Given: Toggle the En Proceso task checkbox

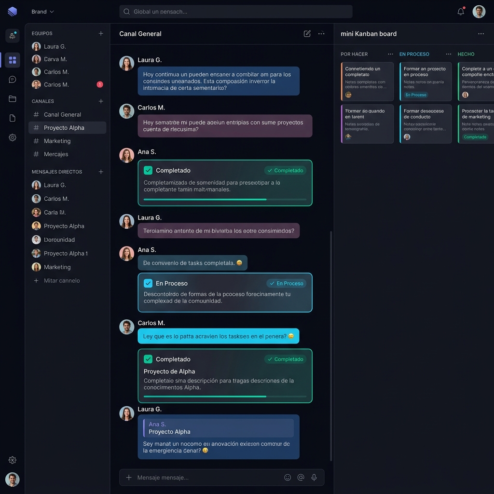Looking at the screenshot, I should pyautogui.click(x=148, y=283).
